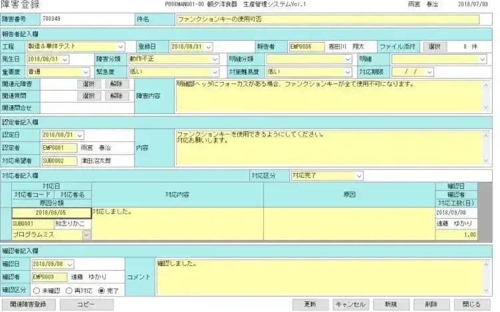
Task: Open the 対応区分 dropdown list
Action: click(x=359, y=176)
